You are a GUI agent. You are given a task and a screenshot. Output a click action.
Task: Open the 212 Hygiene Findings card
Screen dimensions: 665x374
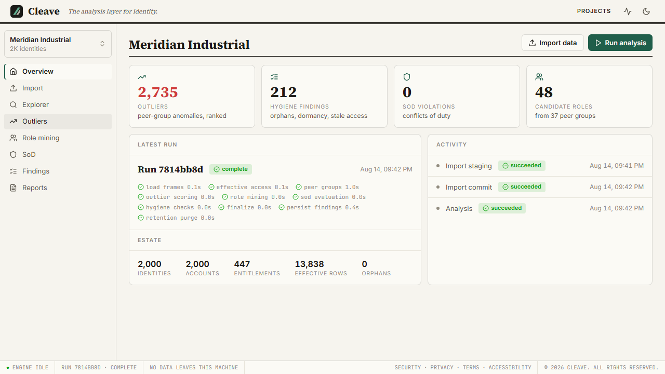[x=324, y=96]
